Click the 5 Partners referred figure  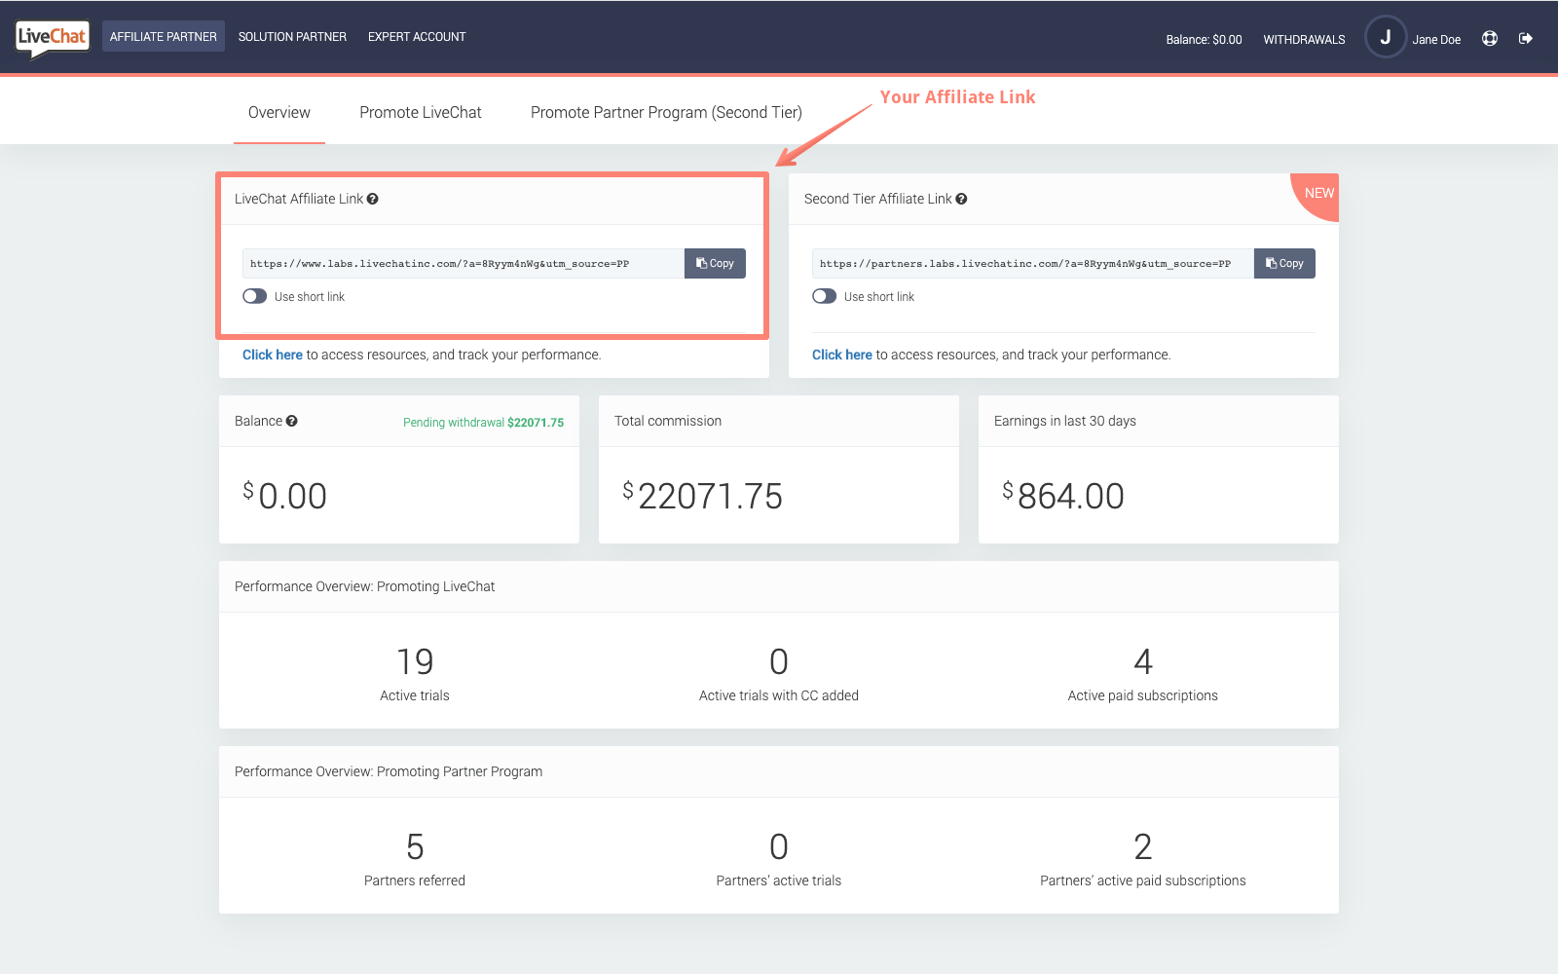point(415,847)
